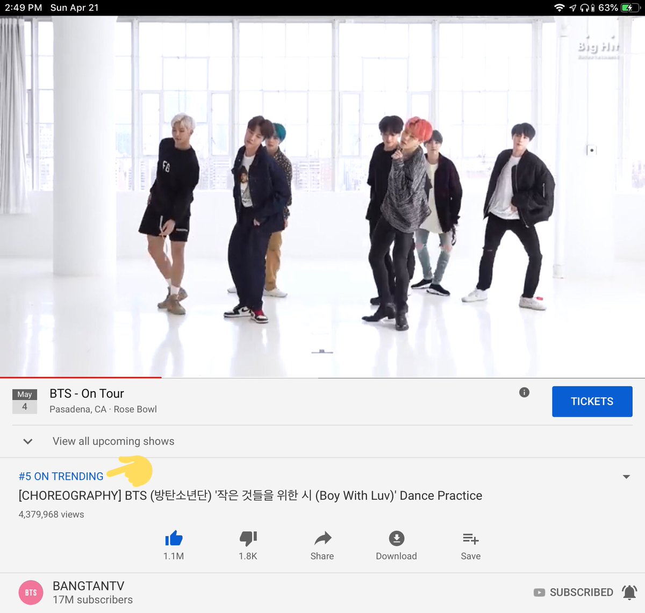The width and height of the screenshot is (645, 613).
Task: Tap the May 4 date badge
Action: click(x=25, y=401)
